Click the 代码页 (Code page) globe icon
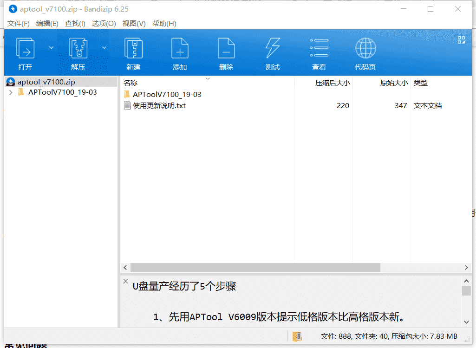This screenshot has width=476, height=348. (365, 48)
